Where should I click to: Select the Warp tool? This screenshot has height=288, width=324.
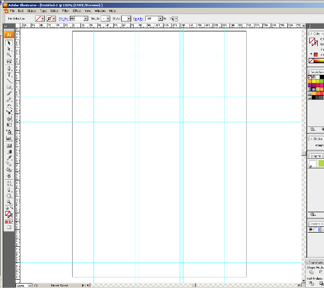[x=9, y=119]
